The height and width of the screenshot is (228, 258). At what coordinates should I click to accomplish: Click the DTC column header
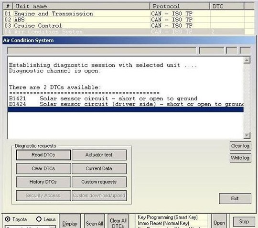coord(227,6)
